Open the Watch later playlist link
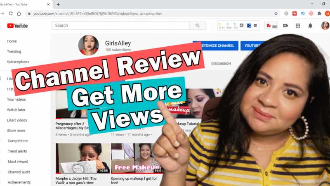 [x=16, y=110]
